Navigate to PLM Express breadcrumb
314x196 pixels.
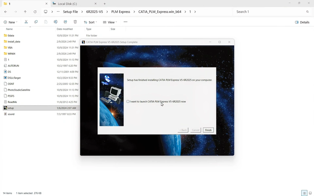121,12
